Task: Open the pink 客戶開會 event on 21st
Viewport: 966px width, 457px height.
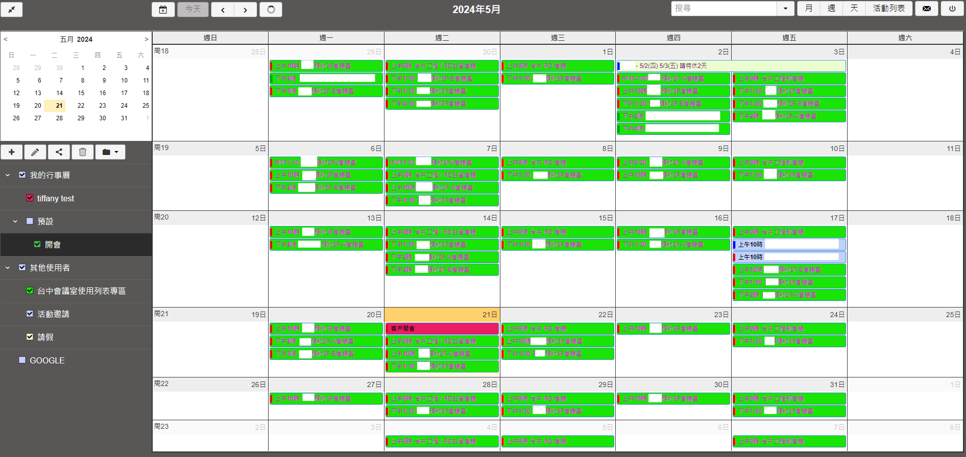Action: pyautogui.click(x=442, y=329)
